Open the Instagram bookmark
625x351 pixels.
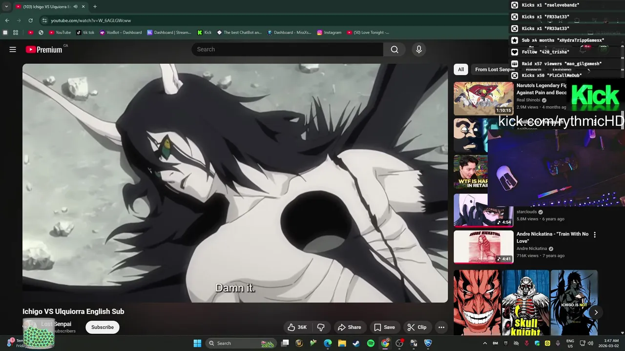[x=330, y=33]
